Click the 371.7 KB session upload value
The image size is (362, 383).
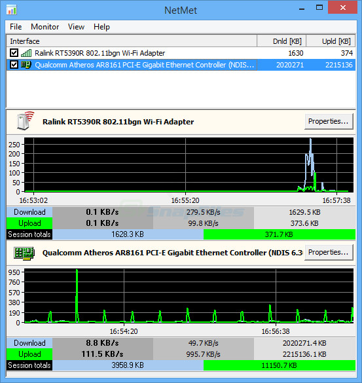coord(280,234)
